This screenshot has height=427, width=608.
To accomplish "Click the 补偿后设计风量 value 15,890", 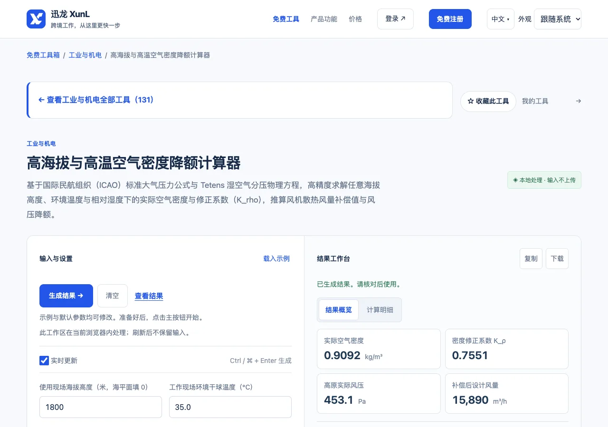I will pos(470,400).
